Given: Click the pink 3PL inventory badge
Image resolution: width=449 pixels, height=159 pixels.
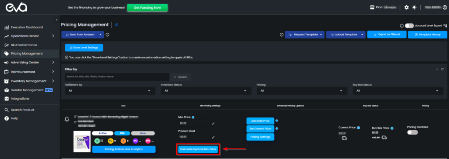Looking at the screenshot, I should pyautogui.click(x=149, y=141).
